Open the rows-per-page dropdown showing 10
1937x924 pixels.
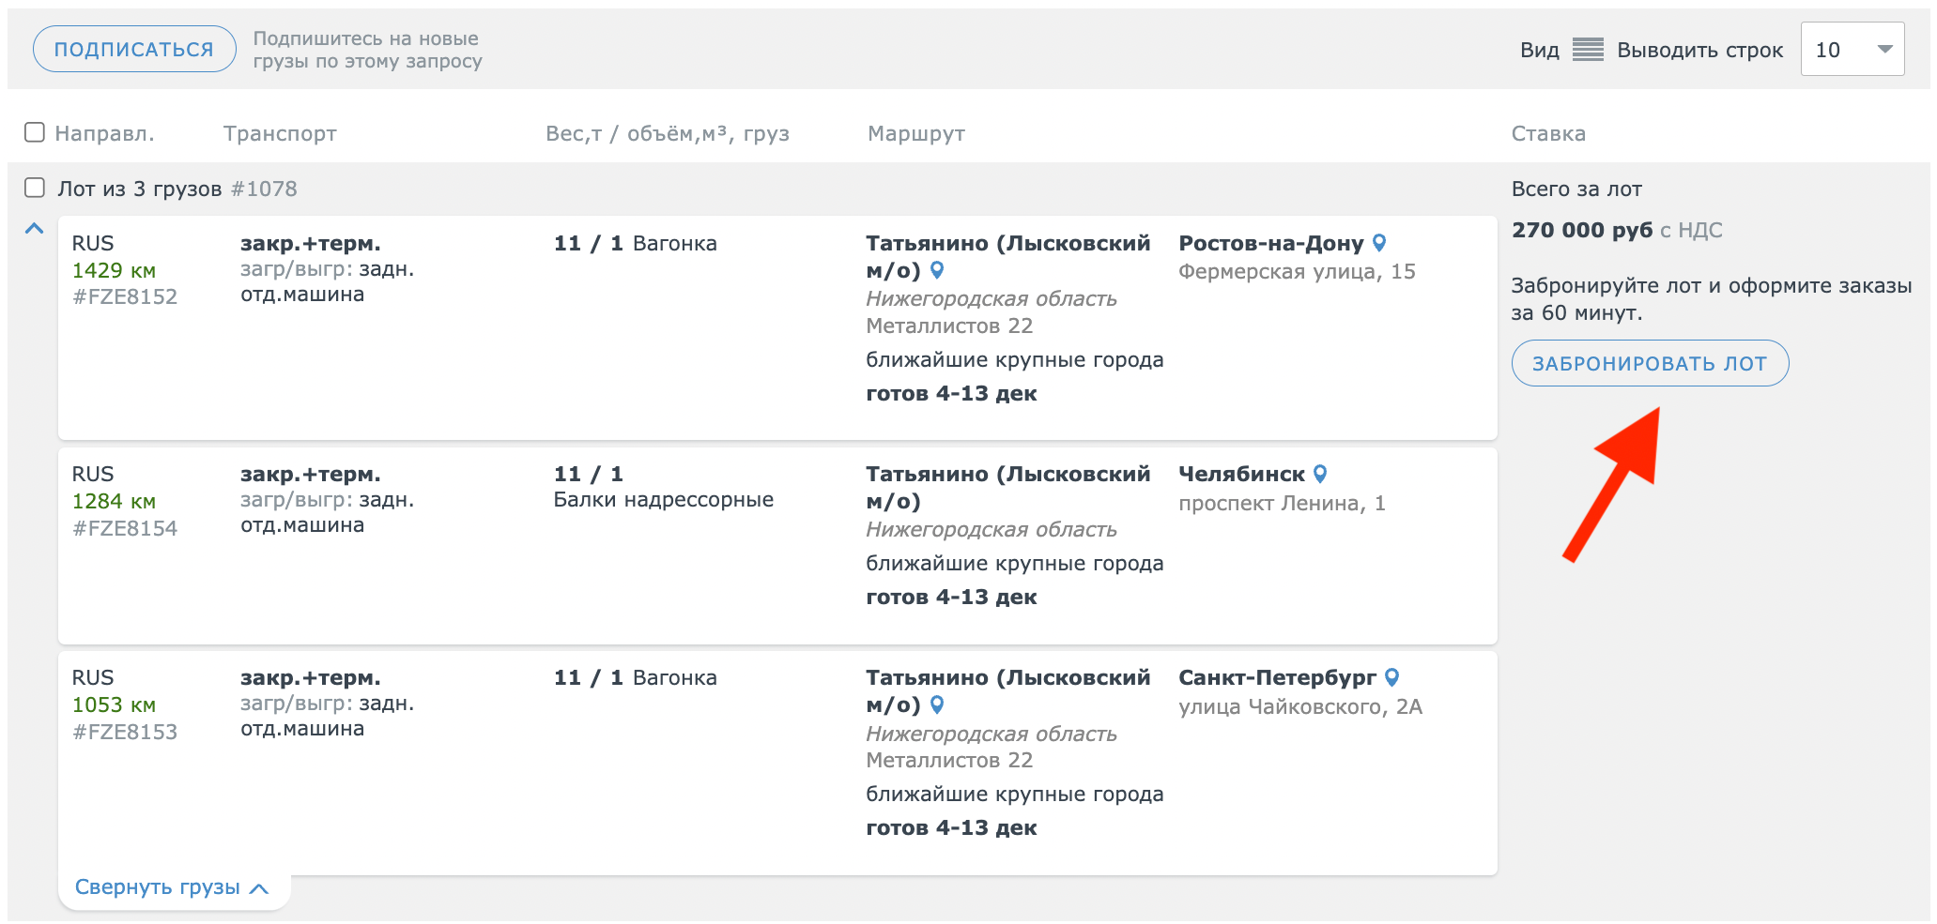pos(1852,50)
